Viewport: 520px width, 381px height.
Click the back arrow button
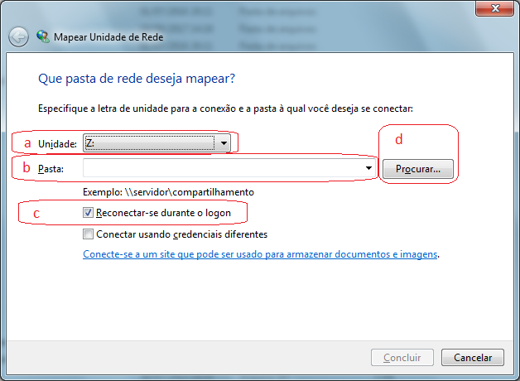pyautogui.click(x=18, y=37)
